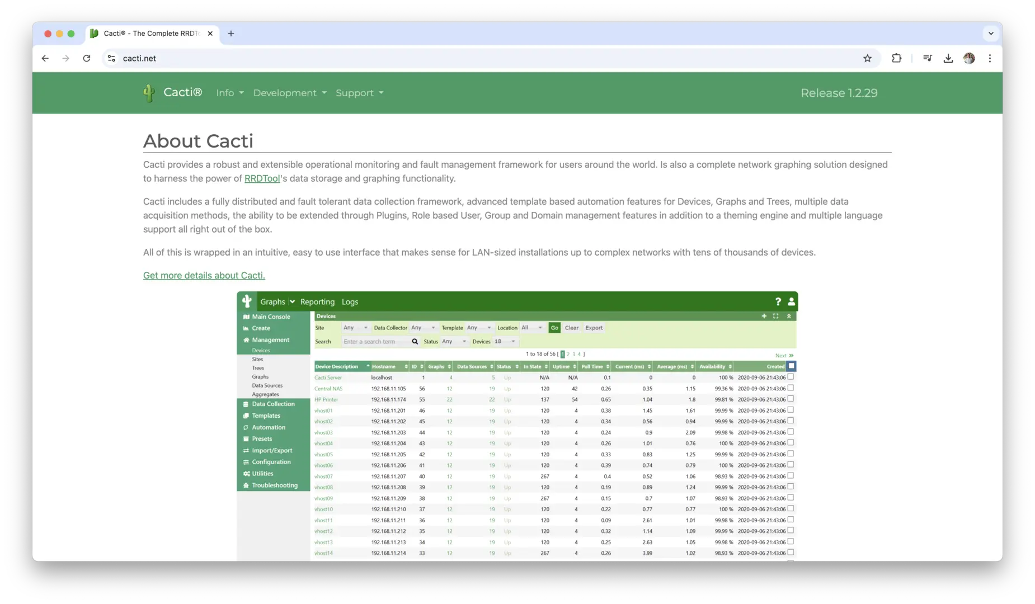Screen dimensions: 1035x604
Task: Click the Export button
Action: coord(594,328)
